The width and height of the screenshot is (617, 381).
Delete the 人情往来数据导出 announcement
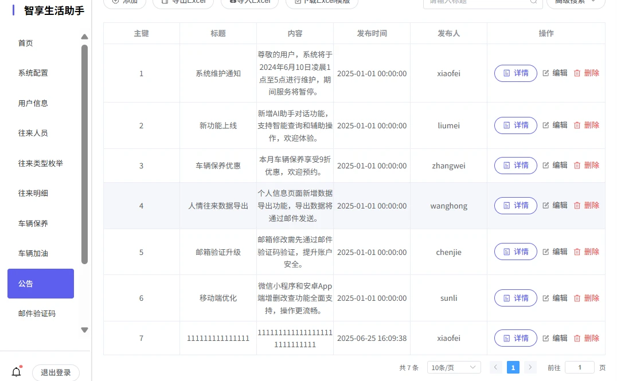pyautogui.click(x=586, y=206)
